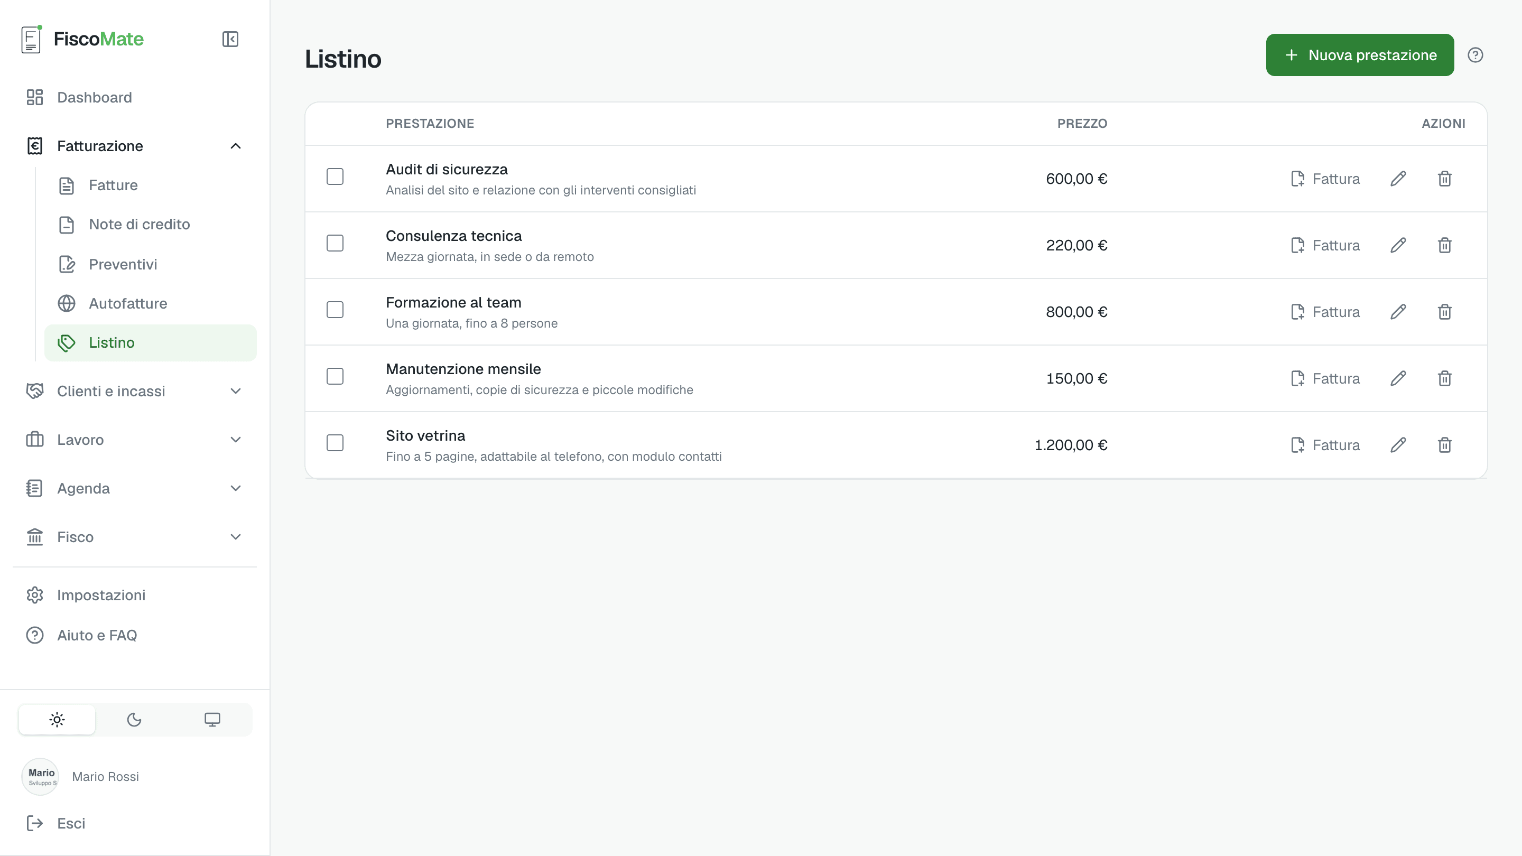Image resolution: width=1522 pixels, height=856 pixels.
Task: Edit Consulenza tecnica with pencil icon
Action: (x=1398, y=245)
